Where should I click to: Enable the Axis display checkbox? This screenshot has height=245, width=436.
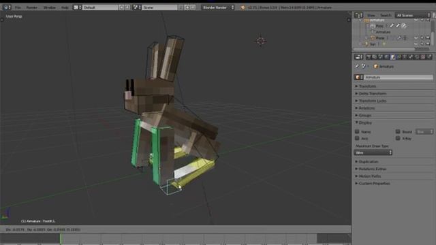[357, 138]
